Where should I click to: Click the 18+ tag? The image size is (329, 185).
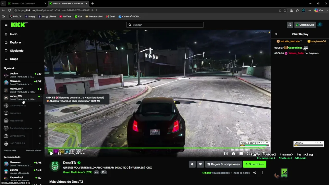(104, 172)
